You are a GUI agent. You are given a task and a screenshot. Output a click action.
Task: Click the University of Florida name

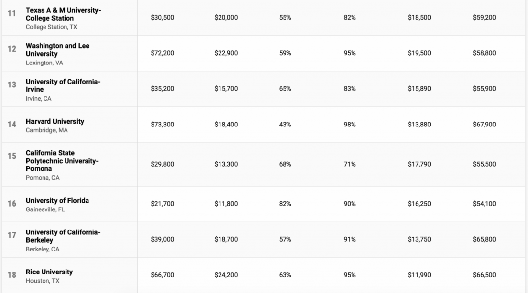pyautogui.click(x=57, y=200)
